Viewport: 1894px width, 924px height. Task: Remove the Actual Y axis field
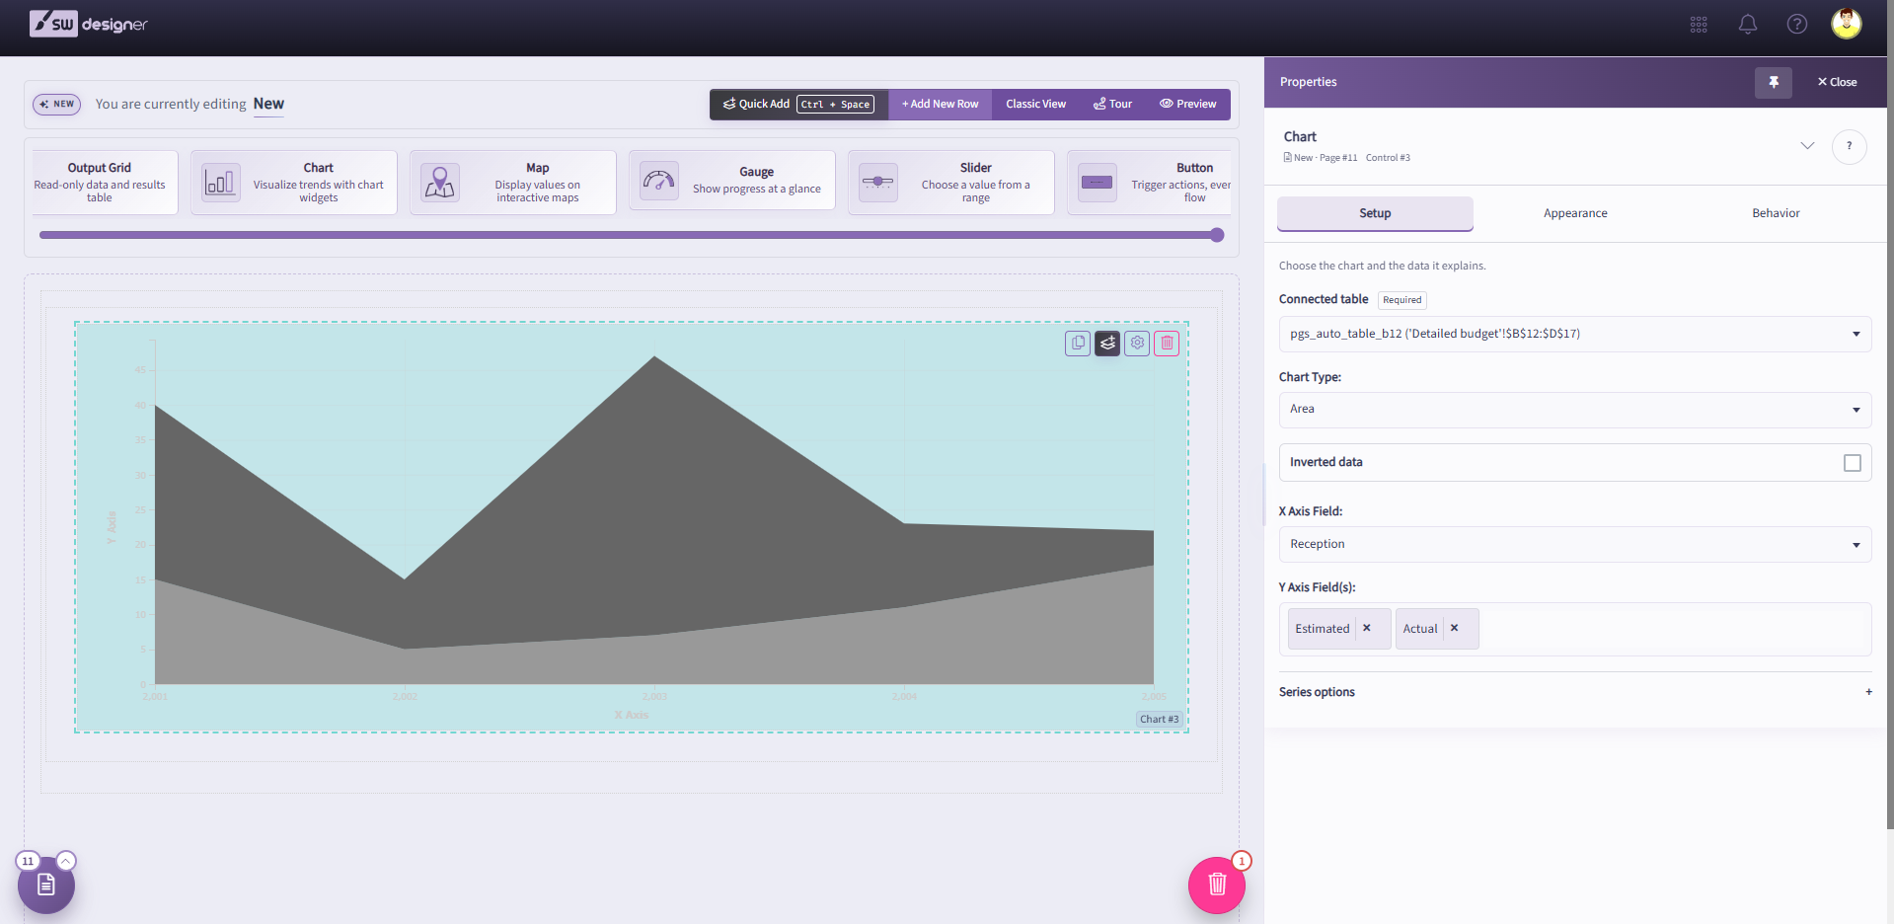(1455, 628)
